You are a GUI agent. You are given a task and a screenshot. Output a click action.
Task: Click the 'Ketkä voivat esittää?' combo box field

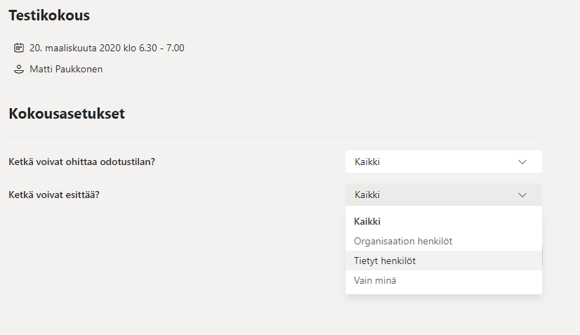pos(443,195)
